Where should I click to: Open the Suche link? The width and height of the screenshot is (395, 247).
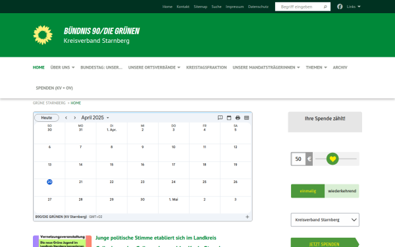point(217,7)
